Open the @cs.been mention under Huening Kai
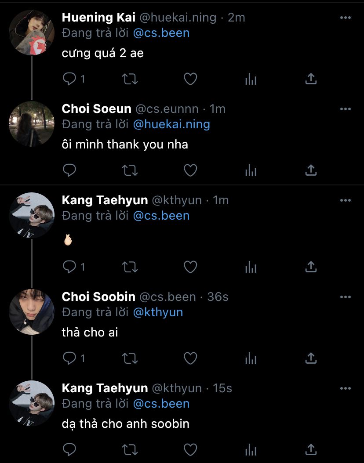The image size is (364, 463). [161, 33]
